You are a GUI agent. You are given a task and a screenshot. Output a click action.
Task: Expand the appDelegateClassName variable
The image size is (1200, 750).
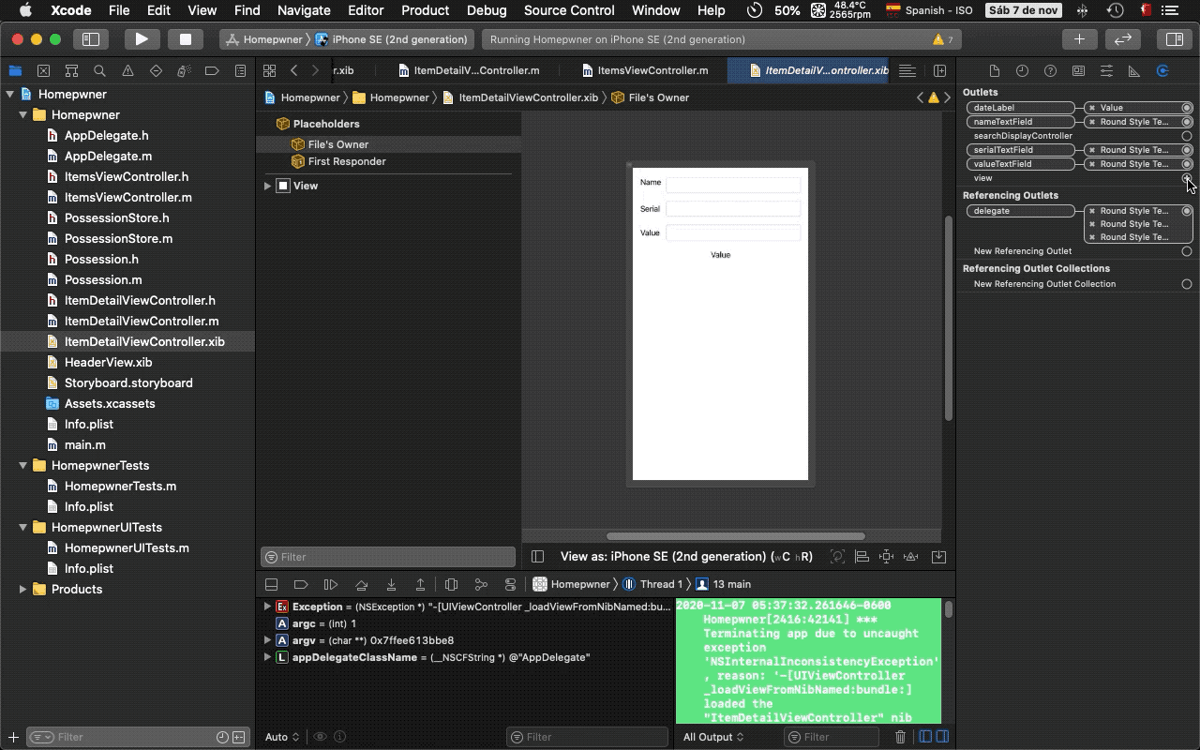pos(267,657)
